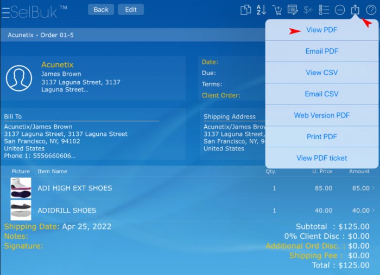Click the add to cart icon
Screen dimensions: 380x275
point(277,10)
